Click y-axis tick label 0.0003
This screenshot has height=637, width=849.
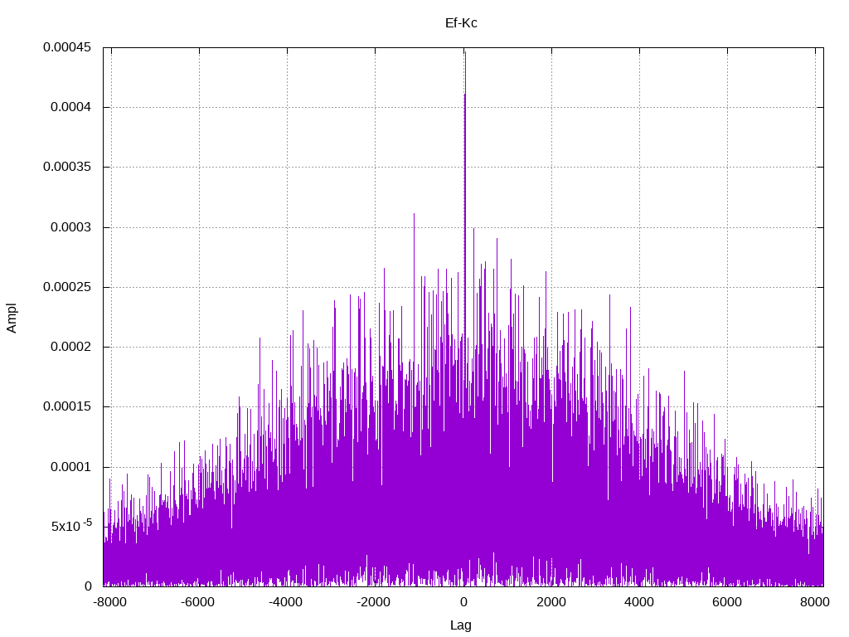click(x=71, y=227)
